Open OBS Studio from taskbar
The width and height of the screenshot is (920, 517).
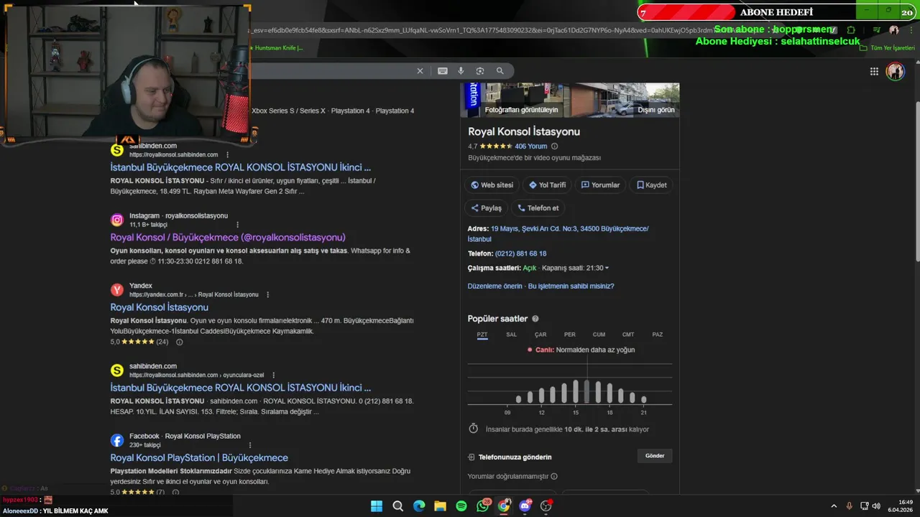[x=546, y=506]
